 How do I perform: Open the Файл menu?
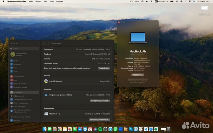[31, 1]
